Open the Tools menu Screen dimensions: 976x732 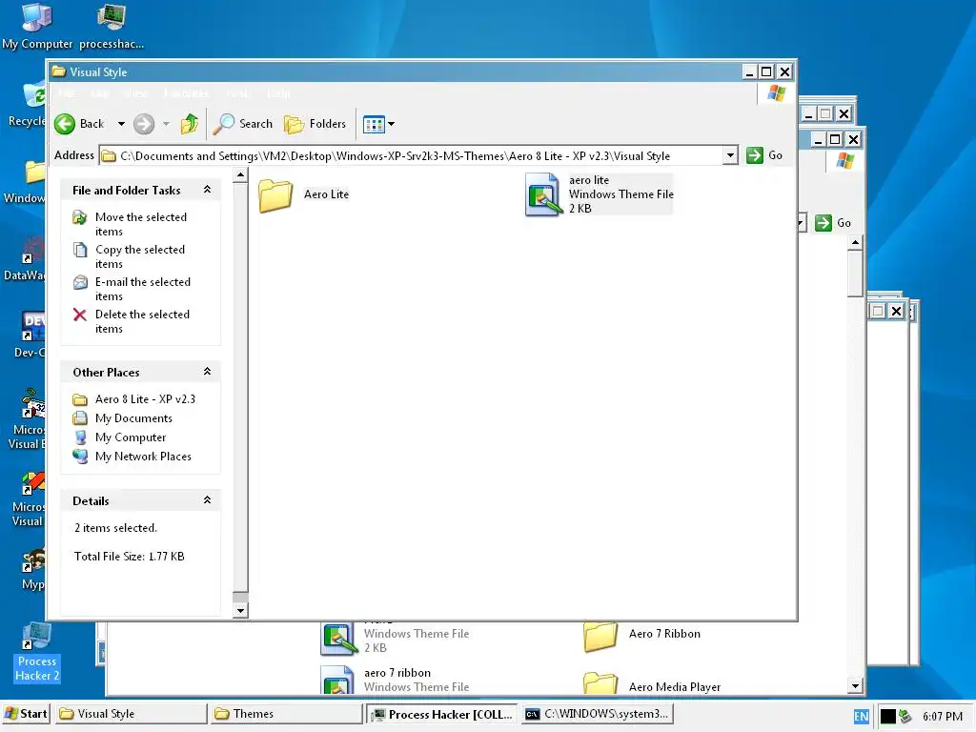(237, 93)
